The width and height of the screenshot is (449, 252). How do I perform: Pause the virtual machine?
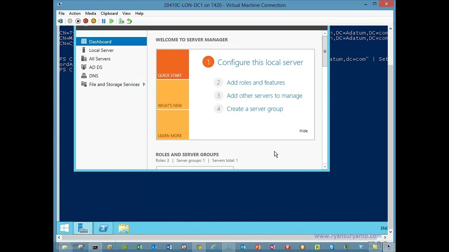tap(103, 21)
